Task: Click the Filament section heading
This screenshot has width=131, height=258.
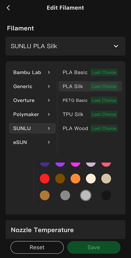Action: [20, 28]
